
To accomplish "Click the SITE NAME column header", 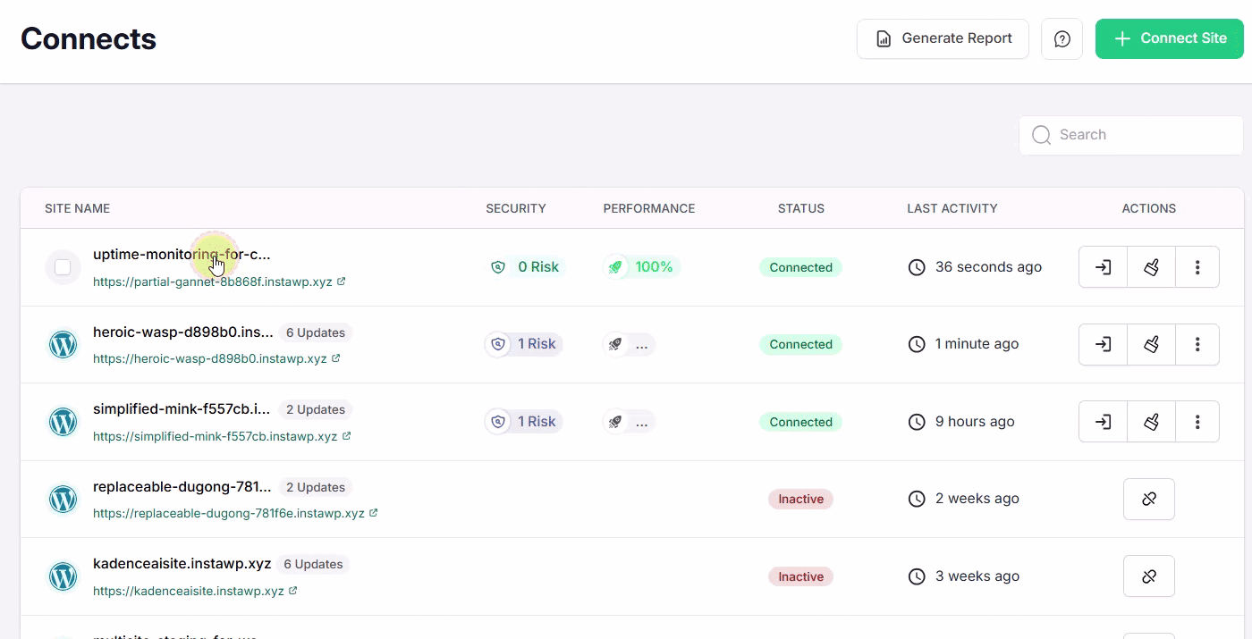I will coord(78,208).
